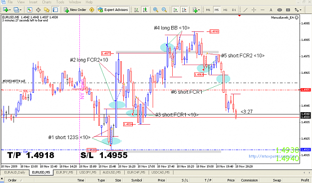Switch to the AUDUSD,M5 chart tab
The width and height of the screenshot is (312, 183).
pyautogui.click(x=112, y=172)
